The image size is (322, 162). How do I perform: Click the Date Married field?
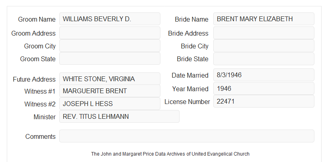tap(264, 75)
